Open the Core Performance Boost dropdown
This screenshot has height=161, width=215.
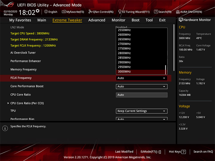(x=142, y=86)
